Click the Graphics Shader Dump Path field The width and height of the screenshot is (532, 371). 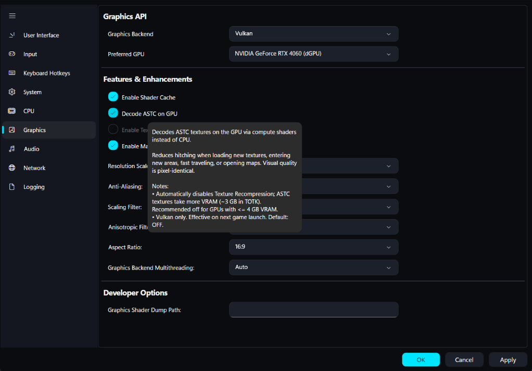tap(313, 310)
